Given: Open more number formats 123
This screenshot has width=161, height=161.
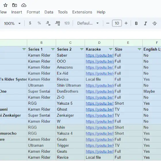Looking at the screenshot, I should [67, 23].
